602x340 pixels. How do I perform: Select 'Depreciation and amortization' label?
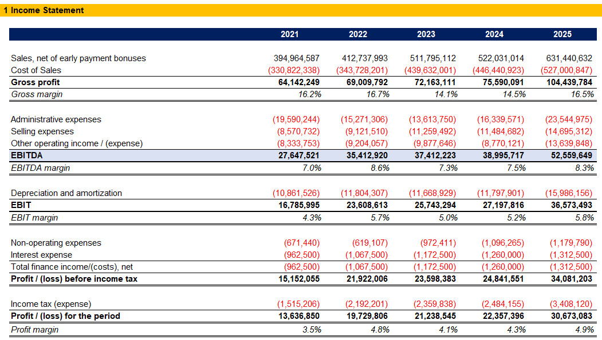coord(66,193)
